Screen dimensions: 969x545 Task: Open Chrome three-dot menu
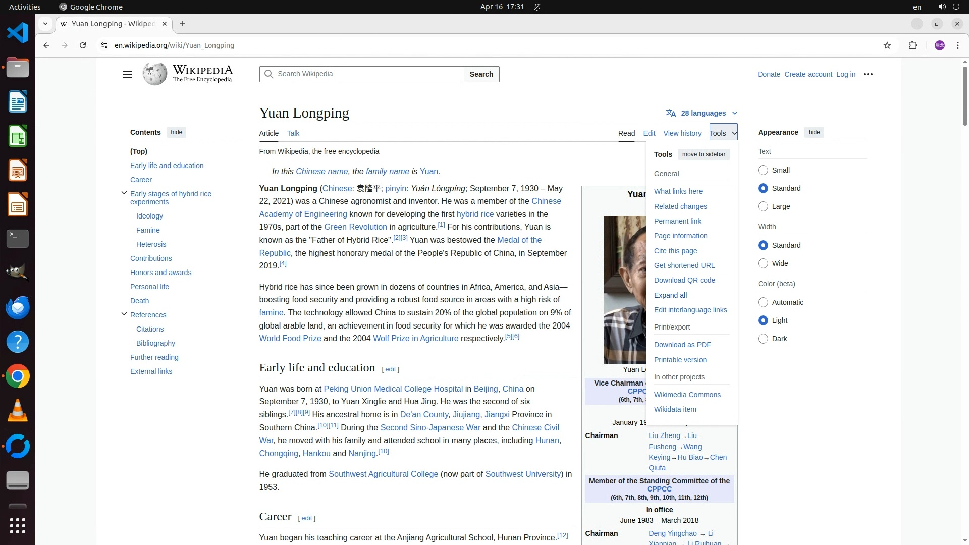pyautogui.click(x=958, y=45)
